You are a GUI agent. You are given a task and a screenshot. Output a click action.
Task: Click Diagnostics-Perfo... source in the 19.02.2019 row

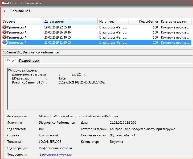(x=113, y=27)
